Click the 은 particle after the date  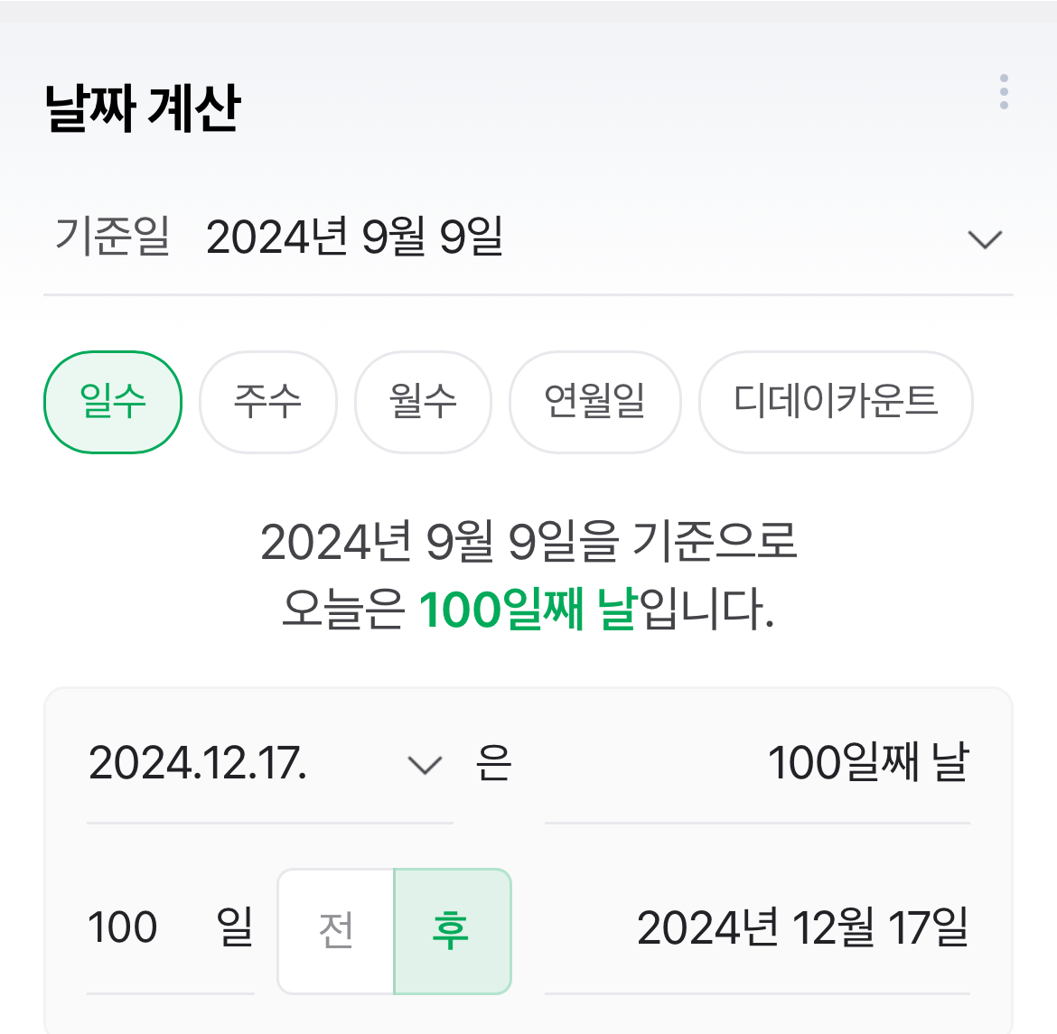pyautogui.click(x=493, y=764)
